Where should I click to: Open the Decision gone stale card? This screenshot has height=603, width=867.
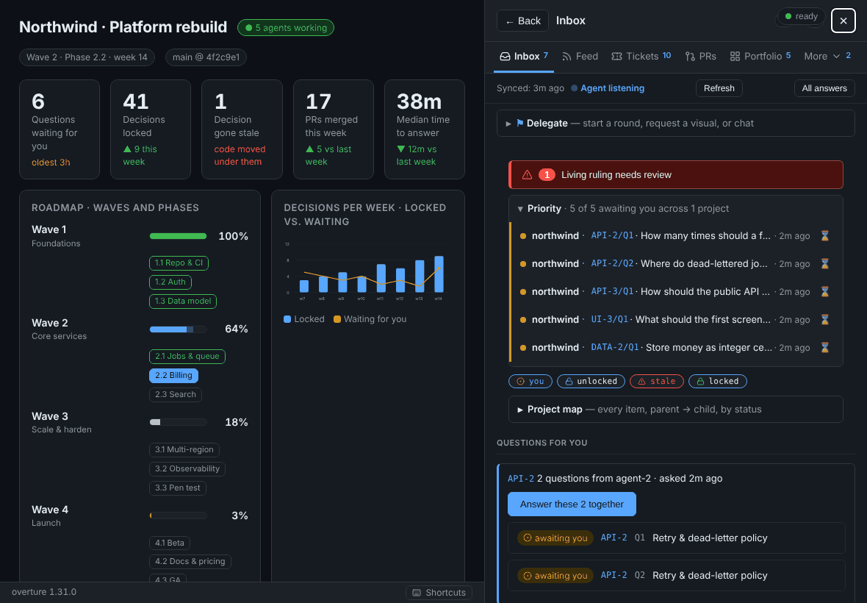242,129
